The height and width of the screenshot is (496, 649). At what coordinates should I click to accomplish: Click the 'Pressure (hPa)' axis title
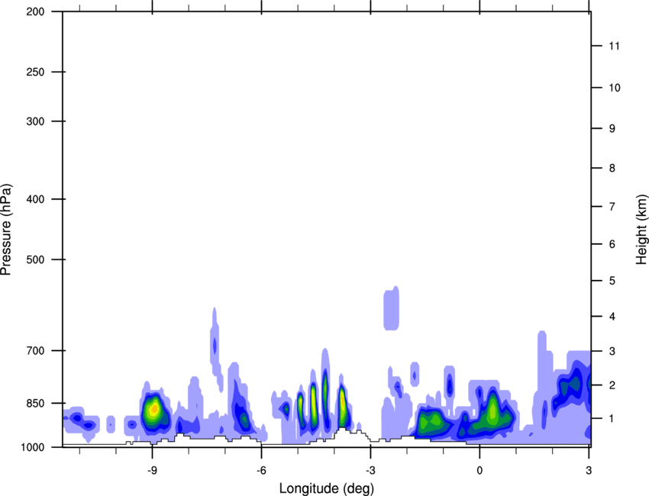(6, 229)
